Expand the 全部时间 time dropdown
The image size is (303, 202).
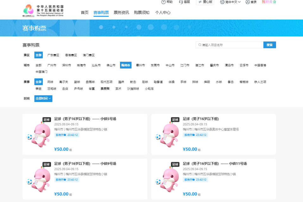click(43, 98)
